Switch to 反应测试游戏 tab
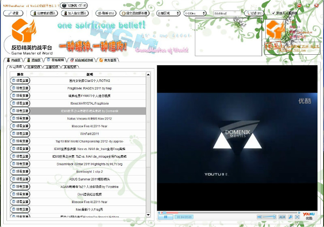324x227 pixels. pyautogui.click(x=82, y=60)
